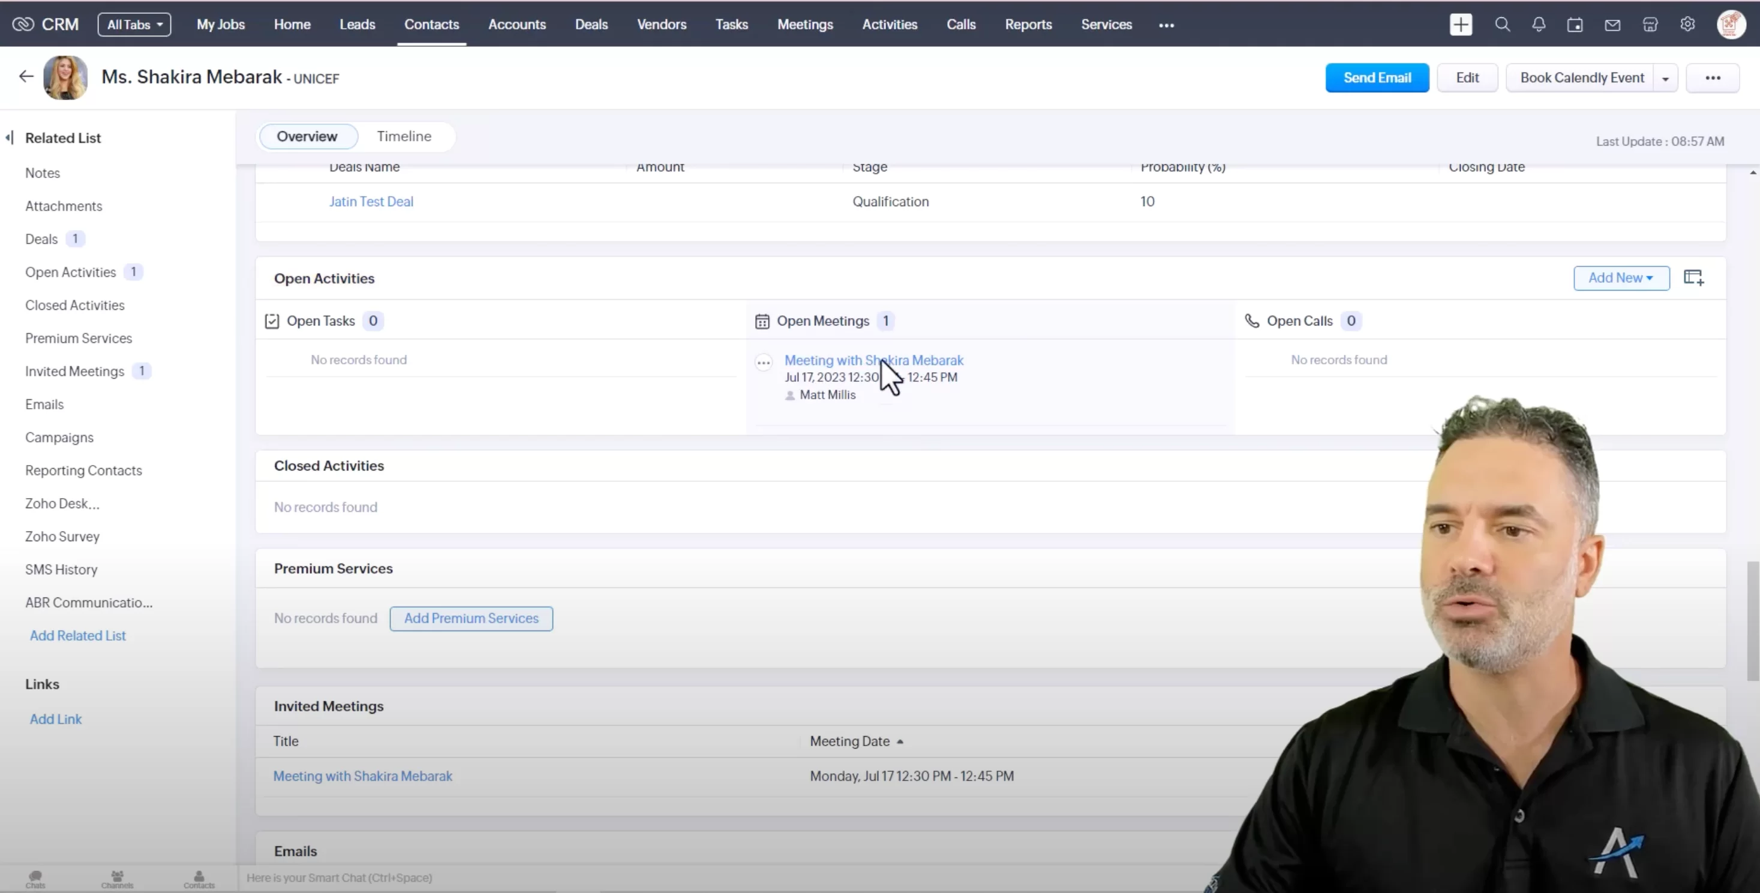The height and width of the screenshot is (893, 1760).
Task: Open the search magnifier icon
Action: coord(1501,25)
